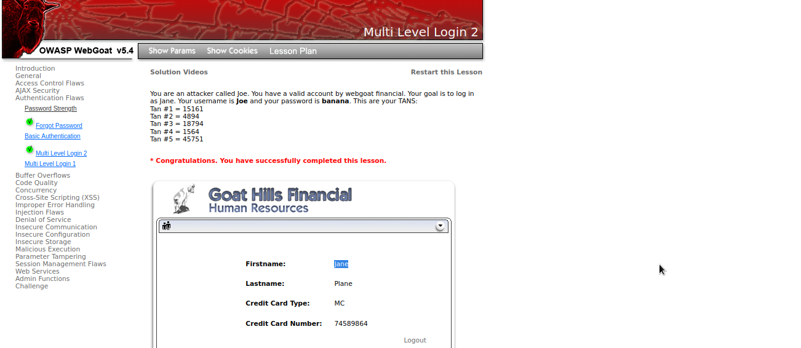
Task: Open the Solution Videos link
Action: [x=179, y=72]
